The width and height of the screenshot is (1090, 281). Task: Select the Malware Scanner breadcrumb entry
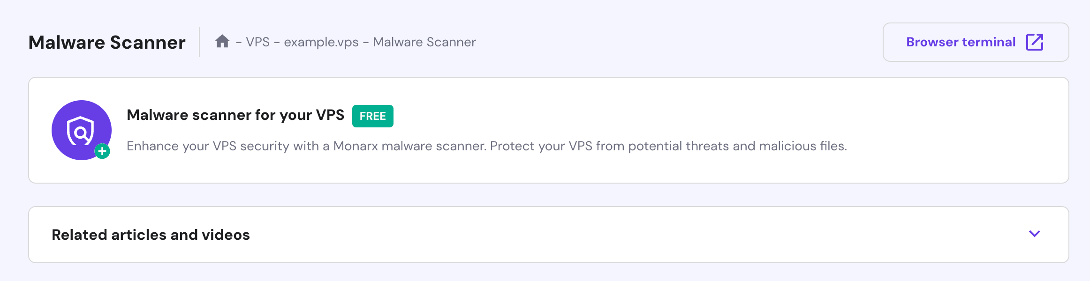point(424,42)
